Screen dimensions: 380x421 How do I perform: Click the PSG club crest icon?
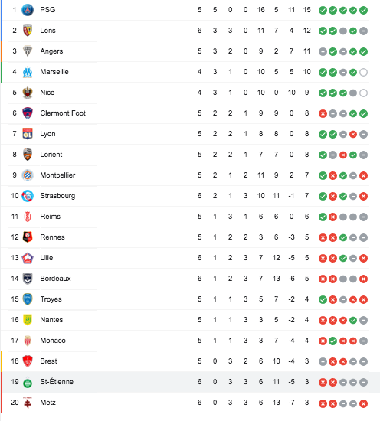point(28,10)
